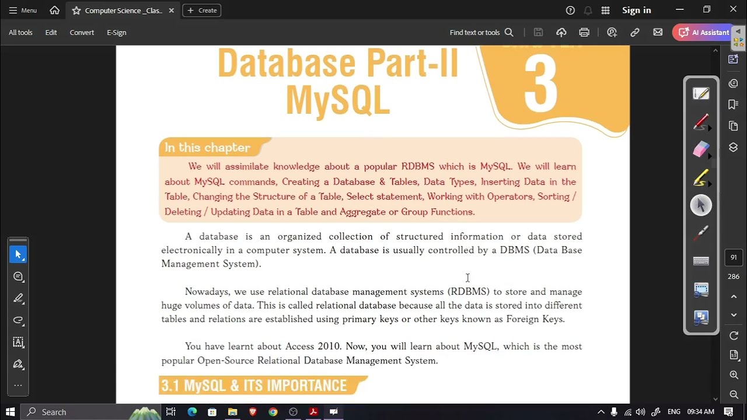Select the yellow highlighter tool
The image size is (747, 420).
tap(701, 177)
